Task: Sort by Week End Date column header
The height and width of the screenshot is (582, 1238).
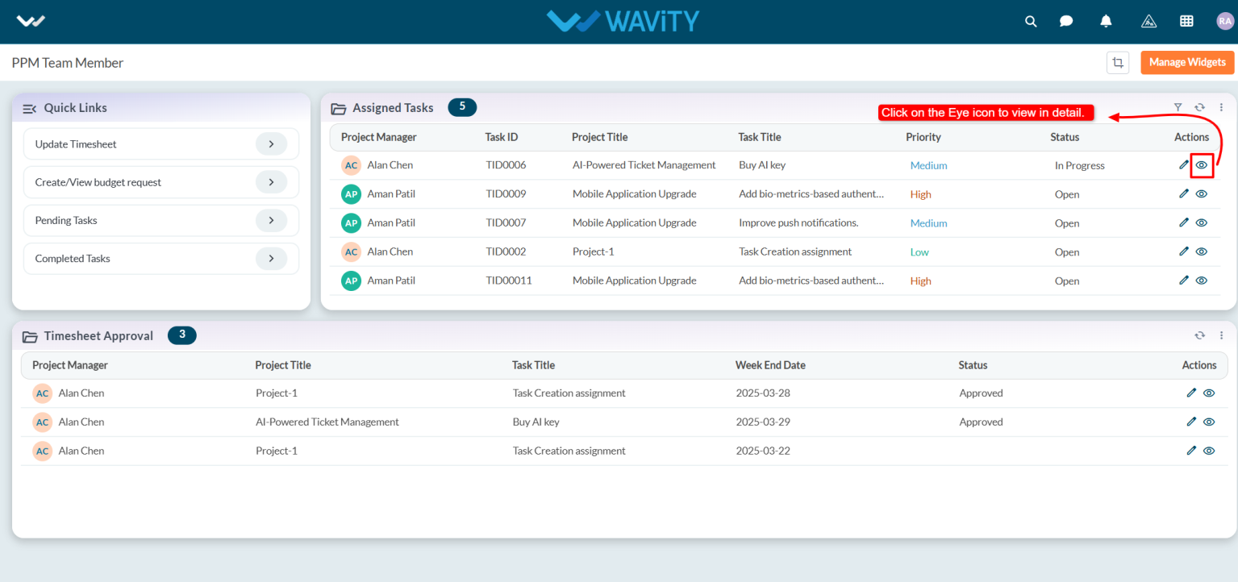Action: pos(770,365)
